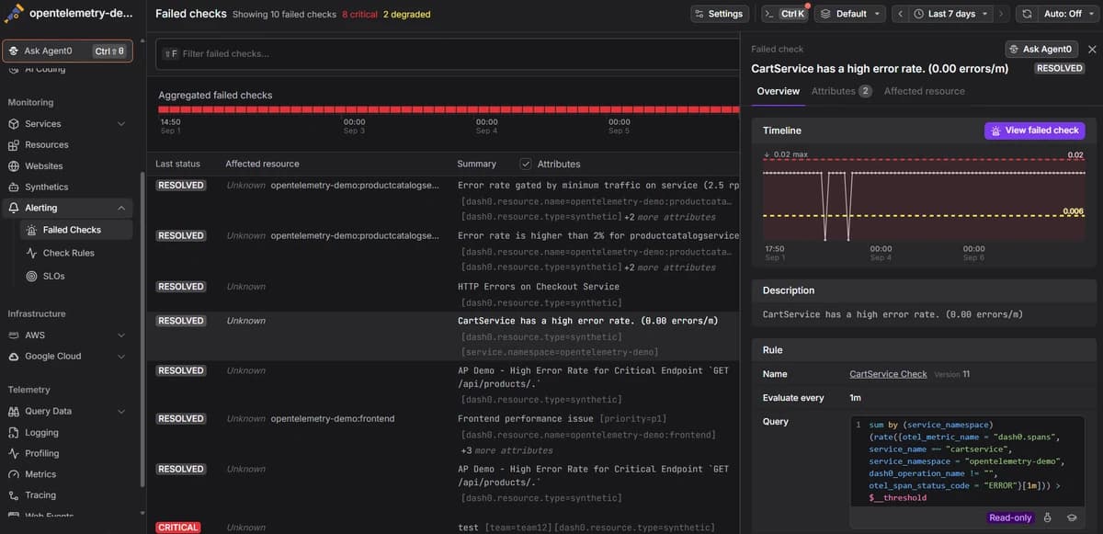This screenshot has height=534, width=1103.
Task: Go to next time range
Action: click(x=1001, y=14)
